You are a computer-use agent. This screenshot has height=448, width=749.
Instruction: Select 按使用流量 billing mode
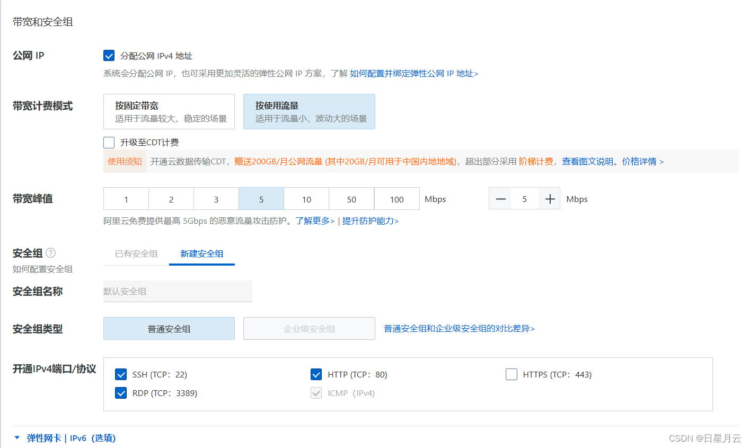[x=309, y=112]
